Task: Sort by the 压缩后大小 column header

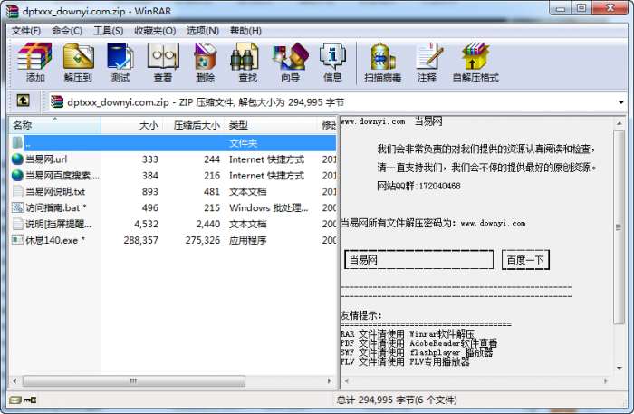Action: click(x=193, y=125)
